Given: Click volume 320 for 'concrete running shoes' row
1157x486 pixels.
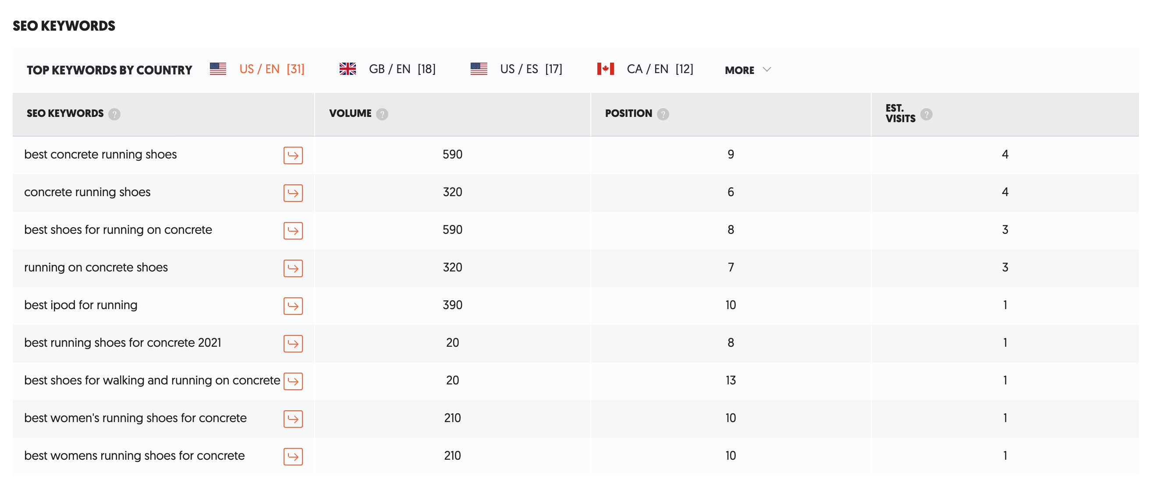Looking at the screenshot, I should 452,192.
